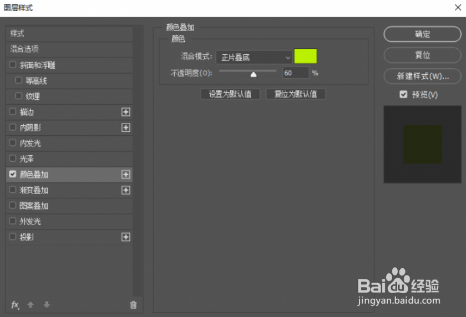Add another 内阴影 effect with plus icon
The width and height of the screenshot is (466, 317).
126,127
